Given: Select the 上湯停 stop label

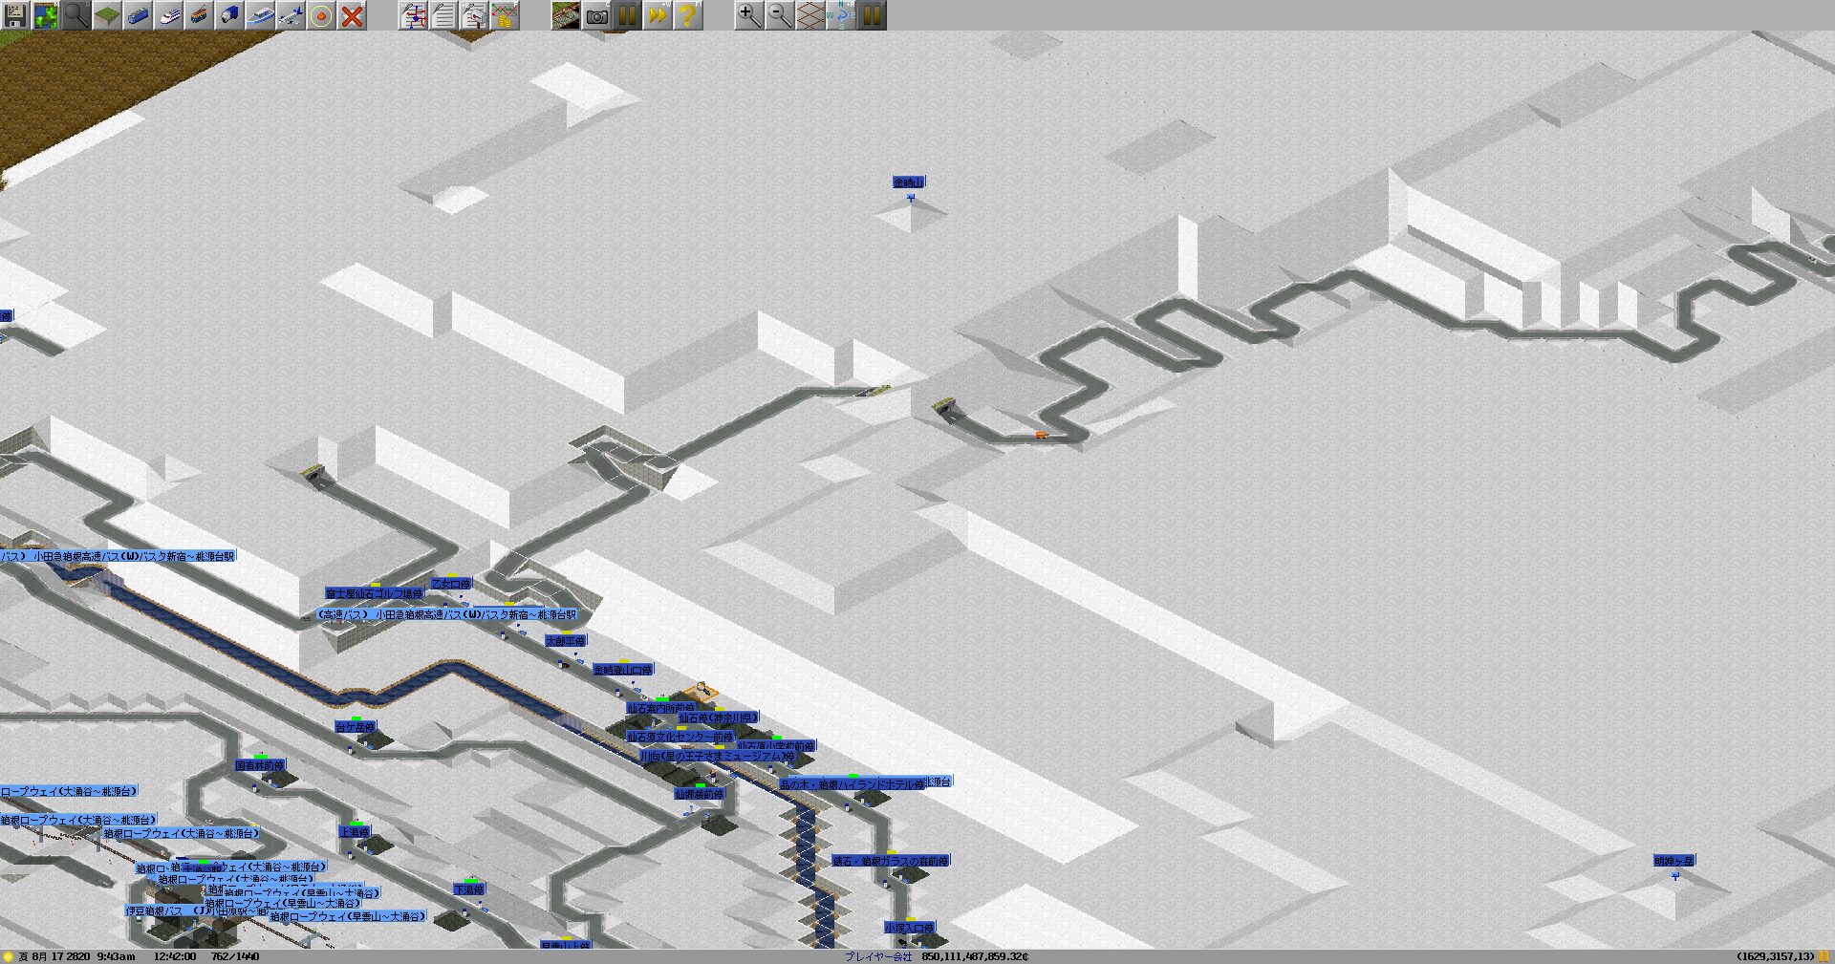Looking at the screenshot, I should (355, 832).
